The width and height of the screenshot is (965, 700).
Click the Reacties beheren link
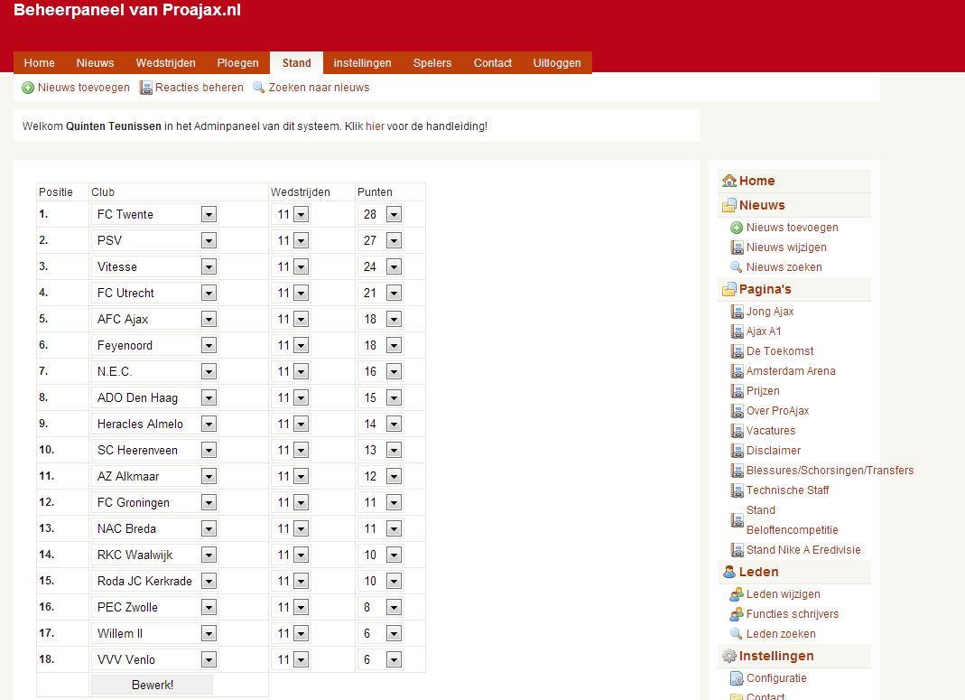pyautogui.click(x=199, y=88)
